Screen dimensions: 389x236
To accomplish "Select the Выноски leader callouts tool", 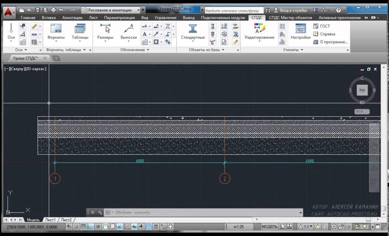I will [128, 32].
